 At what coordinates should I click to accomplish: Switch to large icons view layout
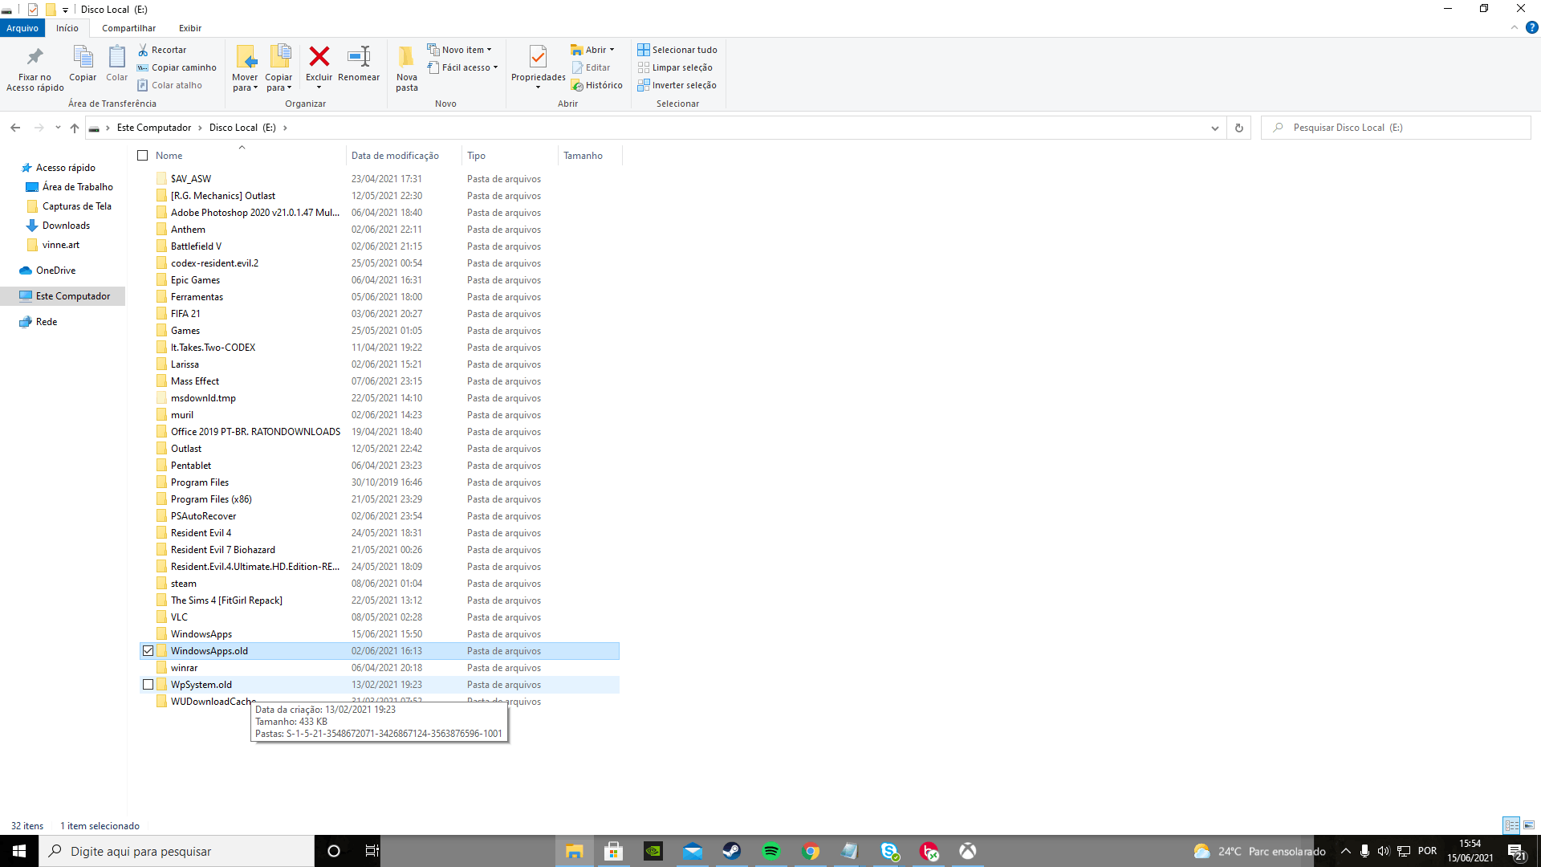coord(1529,825)
